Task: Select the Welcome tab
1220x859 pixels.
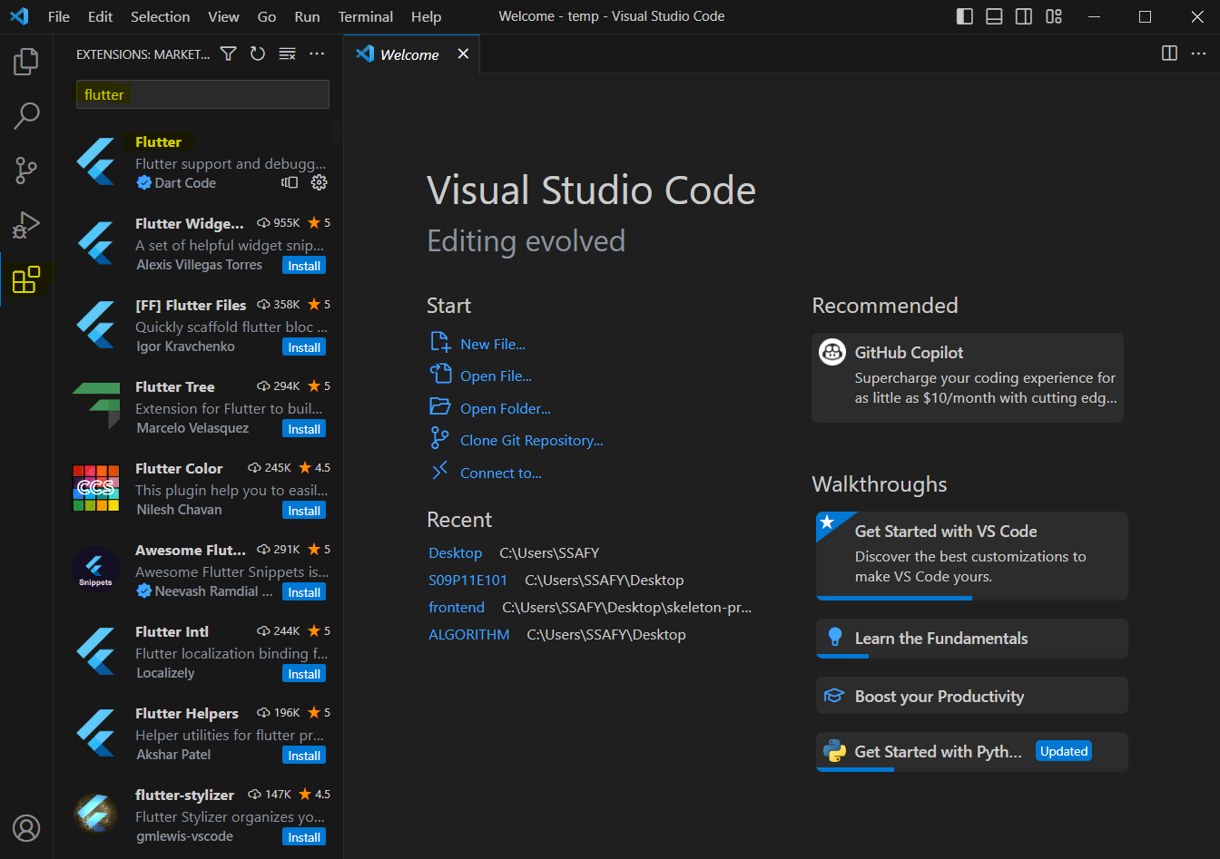Action: click(411, 54)
